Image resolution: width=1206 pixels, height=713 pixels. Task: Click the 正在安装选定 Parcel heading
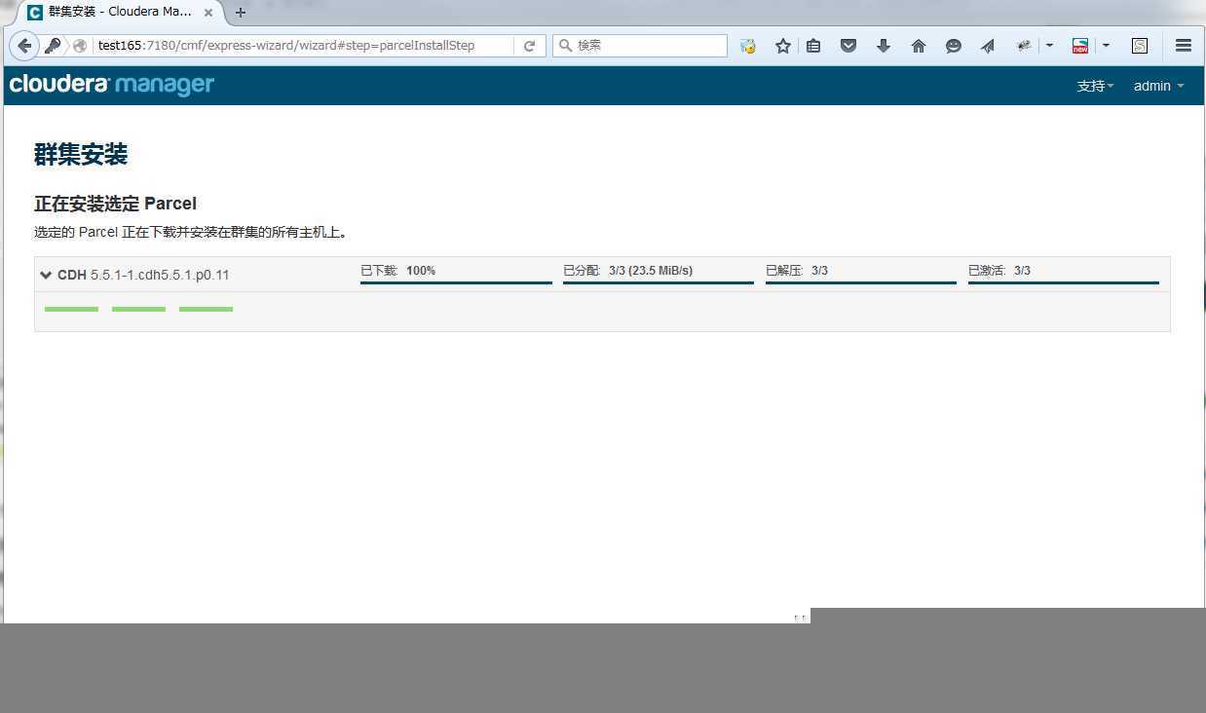pos(115,204)
